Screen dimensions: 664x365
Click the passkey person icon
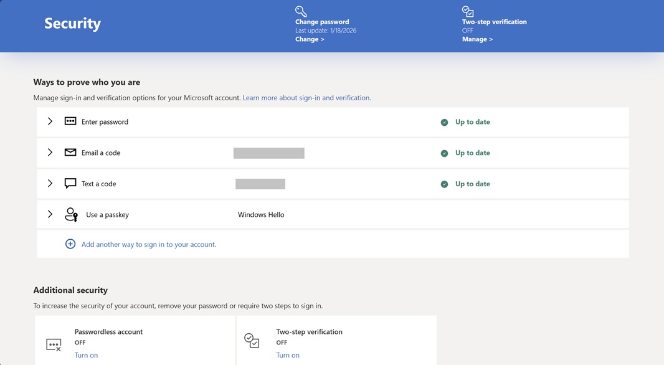pos(72,214)
